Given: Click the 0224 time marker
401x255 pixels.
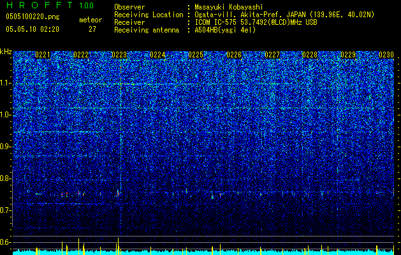Looking at the screenshot, I should [x=157, y=55].
